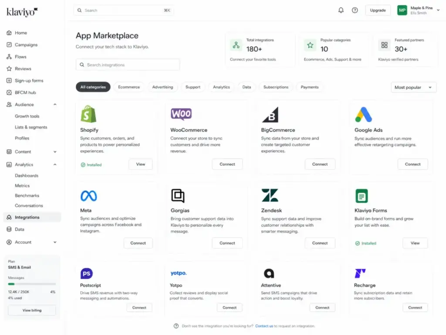Open Metrics under Analytics
Viewport: 446px width, 335px height.
point(22,186)
